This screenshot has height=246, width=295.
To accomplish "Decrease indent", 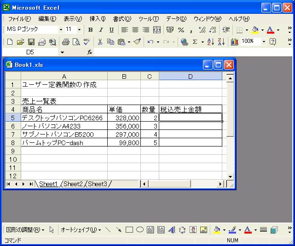I will pyautogui.click(x=226, y=30).
